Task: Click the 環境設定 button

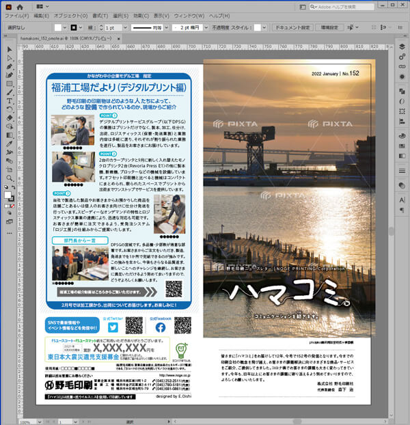Action: pyautogui.click(x=329, y=27)
